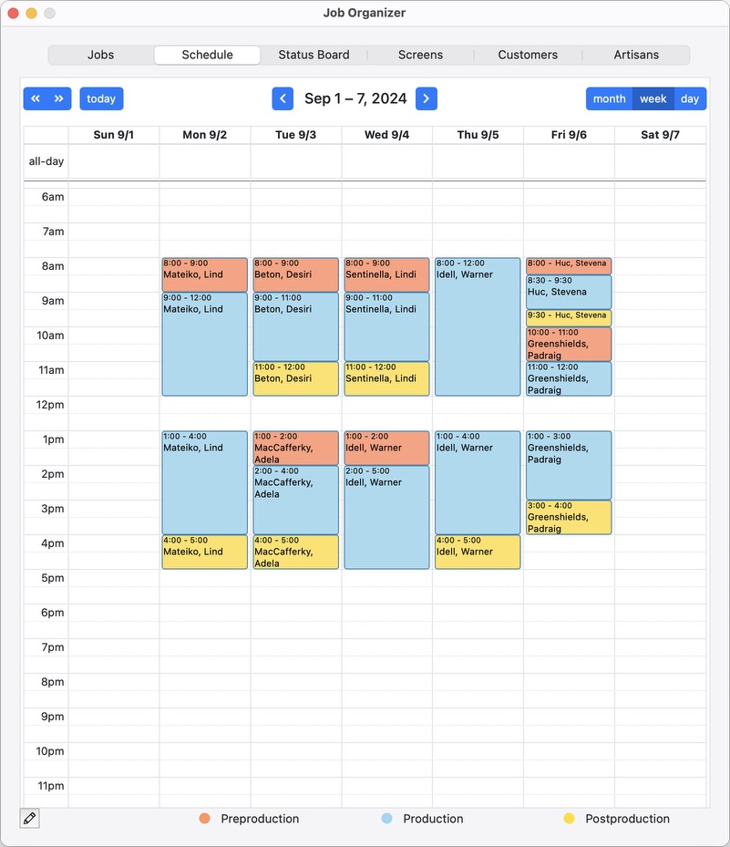This screenshot has height=847, width=730.
Task: Switch calendar to day view
Action: tap(690, 98)
